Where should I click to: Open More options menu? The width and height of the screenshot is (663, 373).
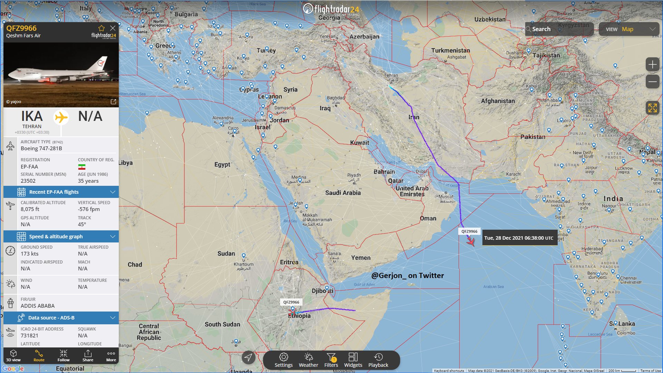point(111,355)
